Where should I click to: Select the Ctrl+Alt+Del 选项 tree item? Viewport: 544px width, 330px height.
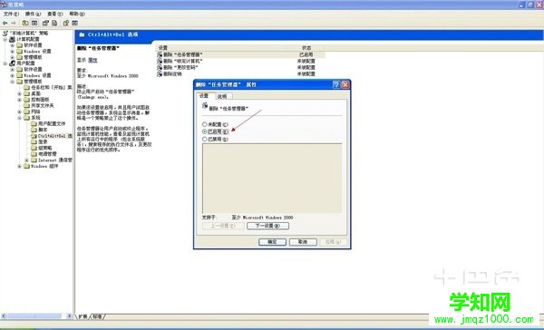point(54,136)
